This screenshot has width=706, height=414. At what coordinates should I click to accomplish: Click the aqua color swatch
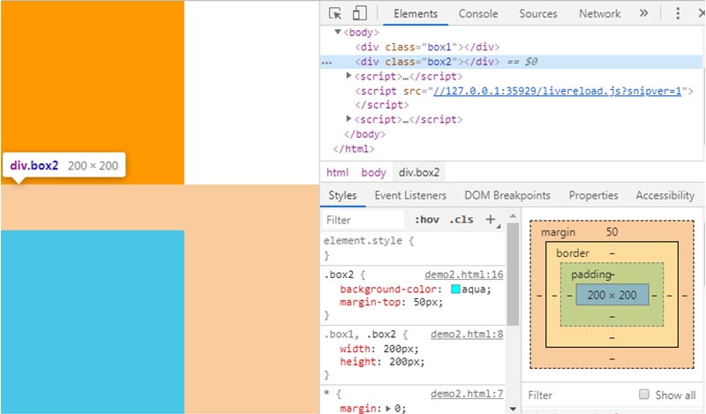pos(455,290)
